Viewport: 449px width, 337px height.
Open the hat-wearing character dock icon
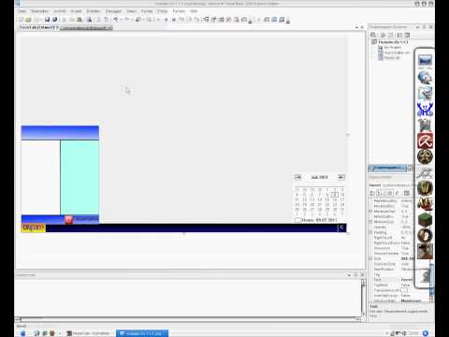[x=425, y=251]
